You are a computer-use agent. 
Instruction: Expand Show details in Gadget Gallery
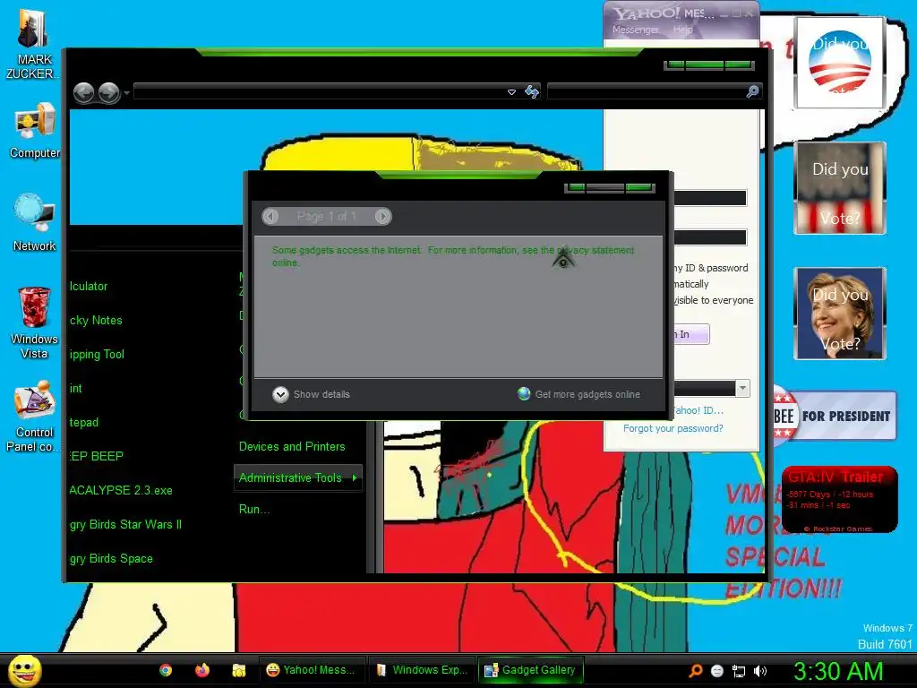click(311, 394)
